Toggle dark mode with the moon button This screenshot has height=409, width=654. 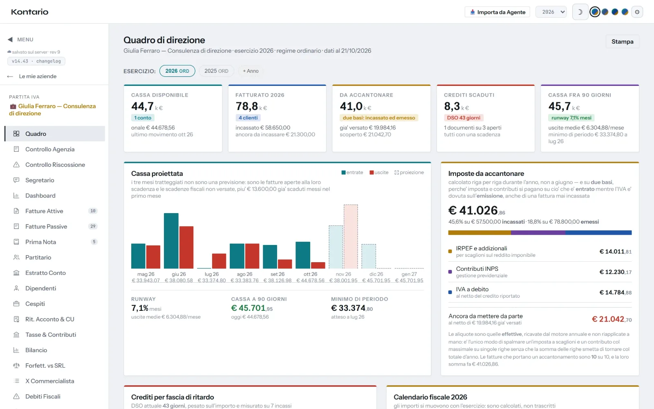[x=580, y=12]
